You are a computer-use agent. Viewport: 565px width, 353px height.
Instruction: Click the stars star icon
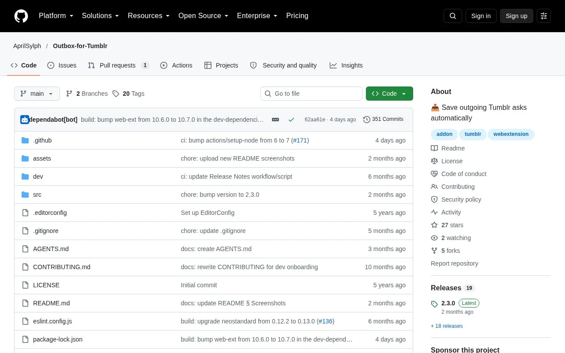pos(434,225)
